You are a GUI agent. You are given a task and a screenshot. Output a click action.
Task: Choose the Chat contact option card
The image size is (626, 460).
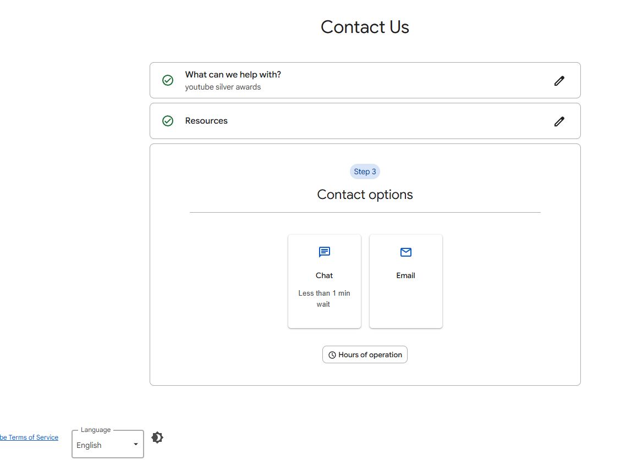(x=325, y=281)
